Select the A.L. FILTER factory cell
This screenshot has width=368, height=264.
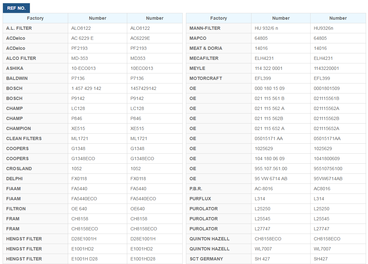pyautogui.click(x=35, y=28)
